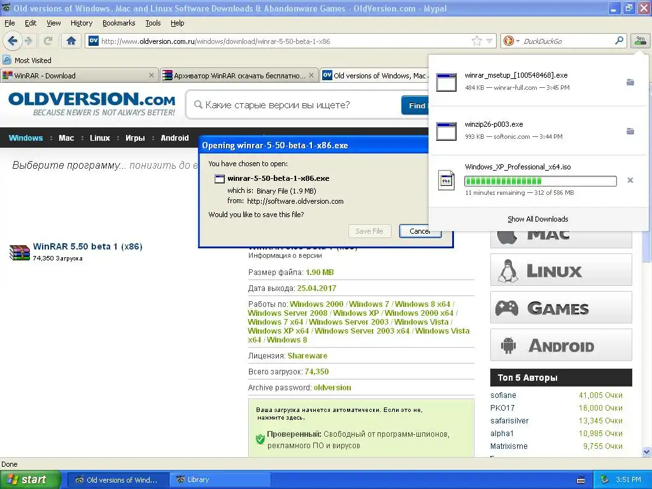Viewport: 652px width, 489px height.
Task: Go back with the browser Back arrow
Action: point(12,41)
